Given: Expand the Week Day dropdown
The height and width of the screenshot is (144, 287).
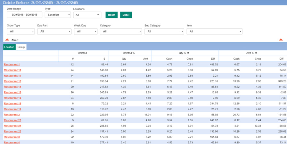Looking at the screenshot, I should coord(86,32).
